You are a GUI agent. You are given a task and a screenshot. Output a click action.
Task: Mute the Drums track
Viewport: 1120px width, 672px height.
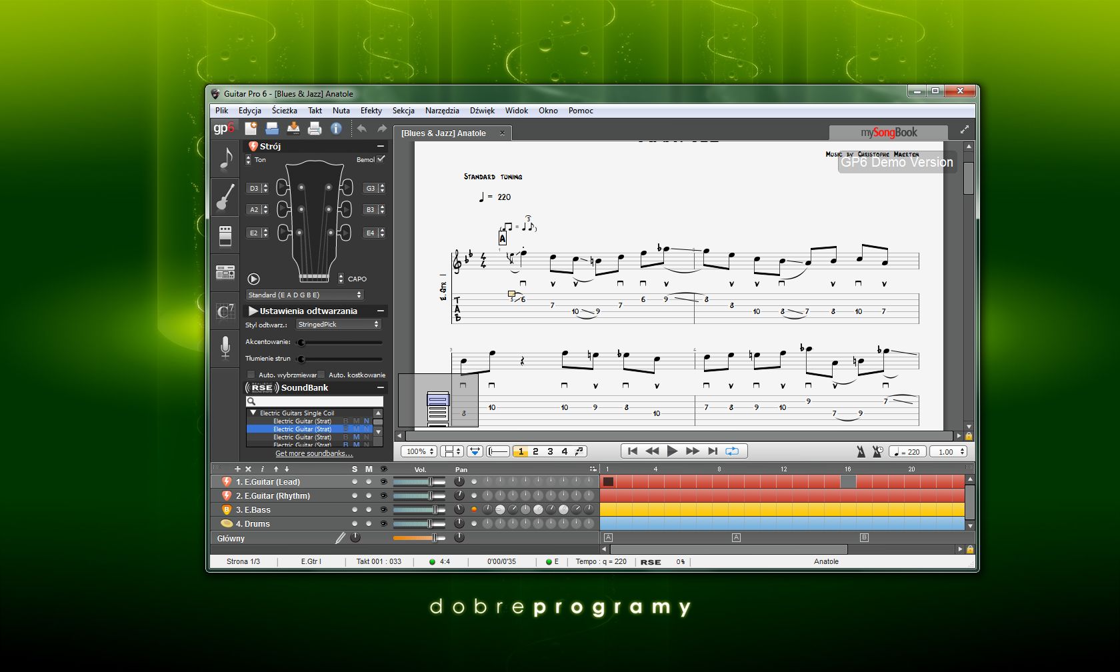[369, 523]
